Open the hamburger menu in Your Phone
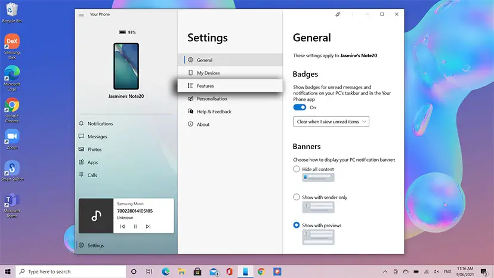494x278 pixels. click(81, 15)
